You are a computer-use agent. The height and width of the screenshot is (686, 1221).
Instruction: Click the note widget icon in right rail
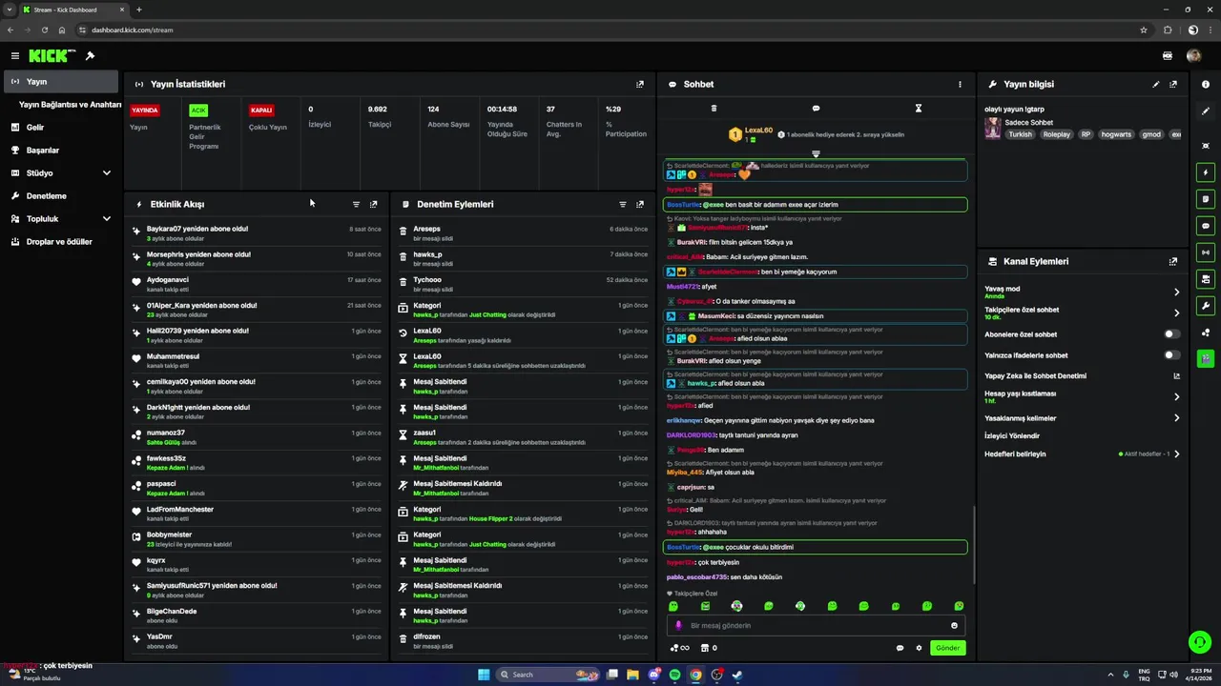[x=1207, y=199]
